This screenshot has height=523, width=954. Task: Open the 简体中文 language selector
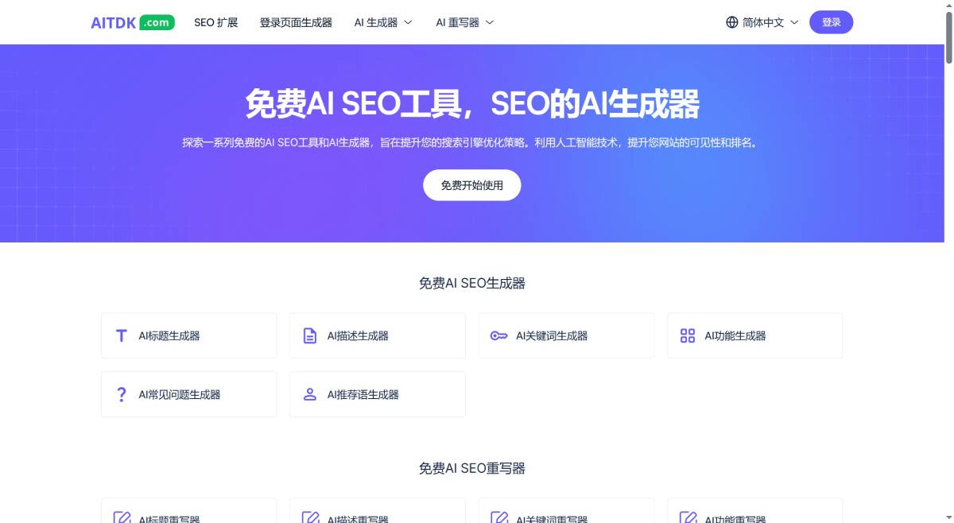click(762, 22)
